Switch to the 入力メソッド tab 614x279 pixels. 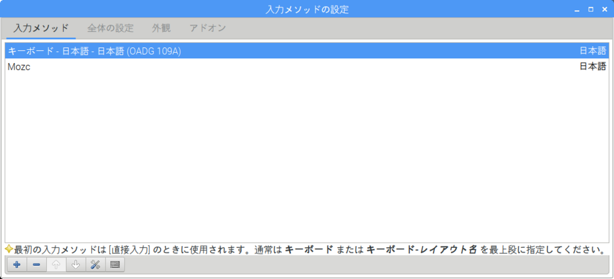coord(41,28)
